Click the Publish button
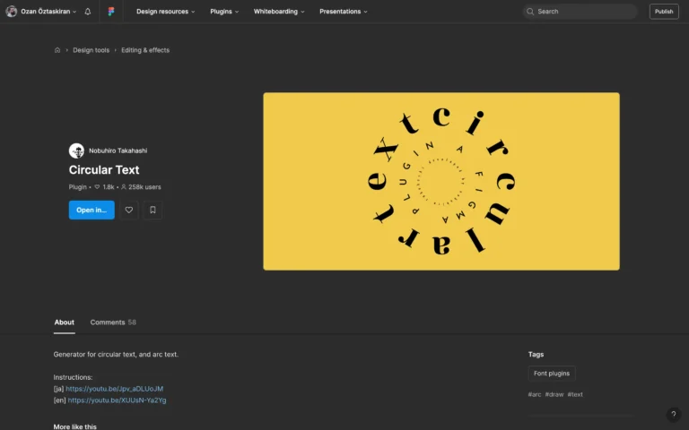The width and height of the screenshot is (689, 430). [664, 12]
